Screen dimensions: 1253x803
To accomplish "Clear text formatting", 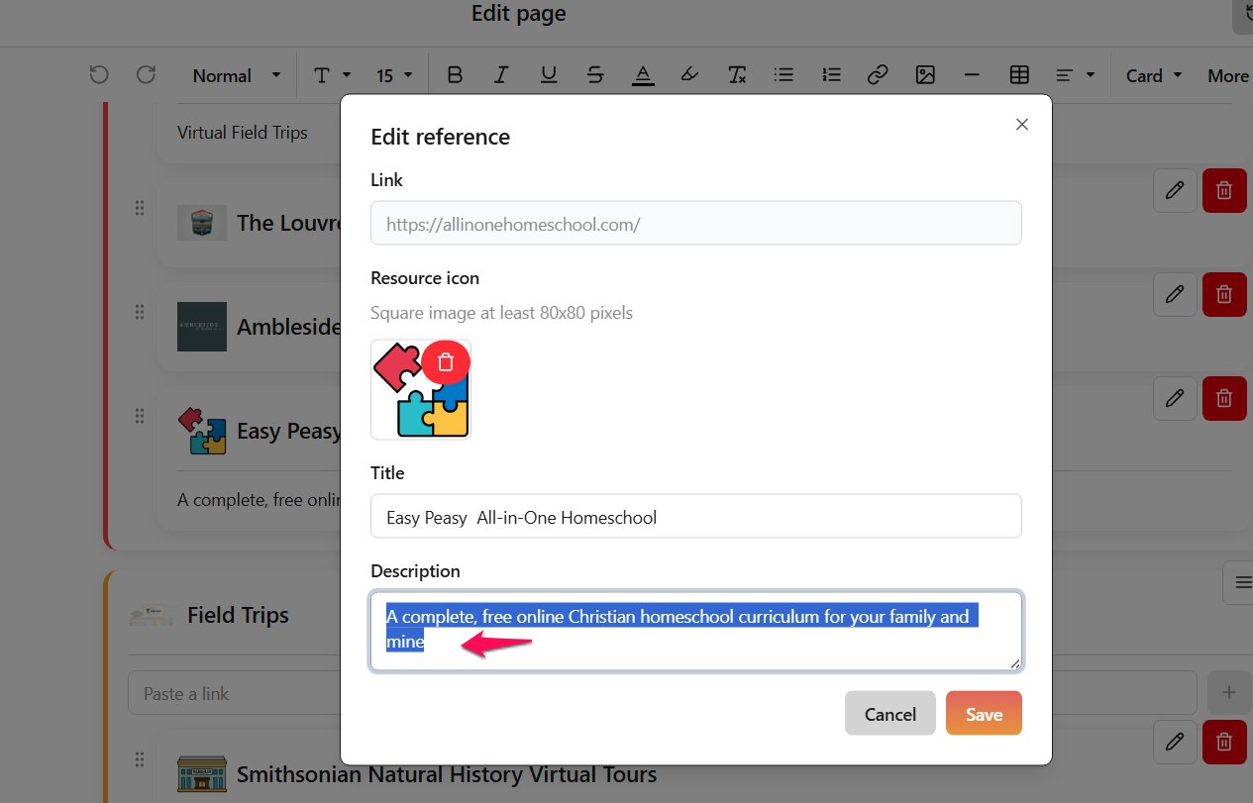I will (x=737, y=75).
